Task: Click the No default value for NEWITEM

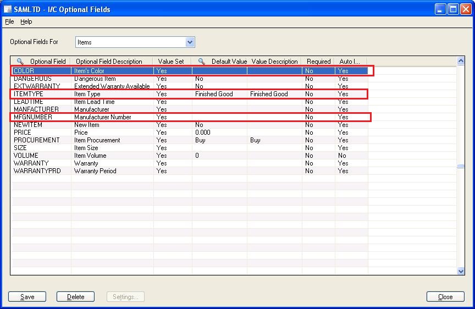Action: (x=219, y=125)
